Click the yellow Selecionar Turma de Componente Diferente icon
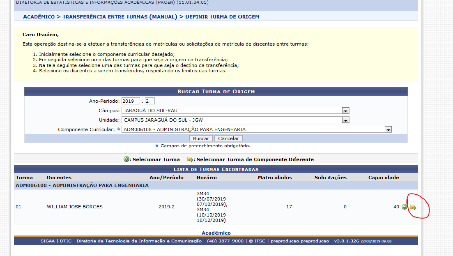The width and height of the screenshot is (453, 256). 413,207
